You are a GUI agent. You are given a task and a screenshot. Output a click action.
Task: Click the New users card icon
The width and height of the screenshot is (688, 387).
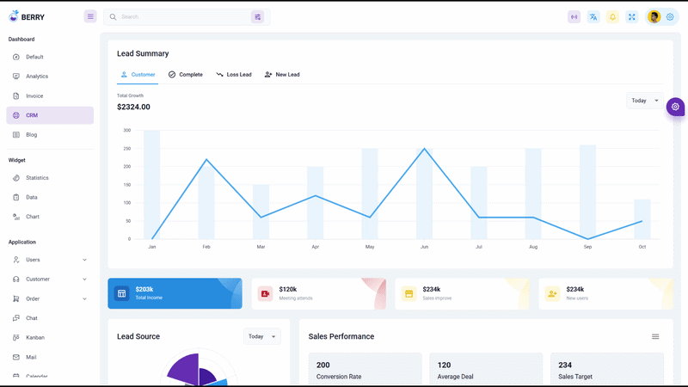tap(552, 293)
